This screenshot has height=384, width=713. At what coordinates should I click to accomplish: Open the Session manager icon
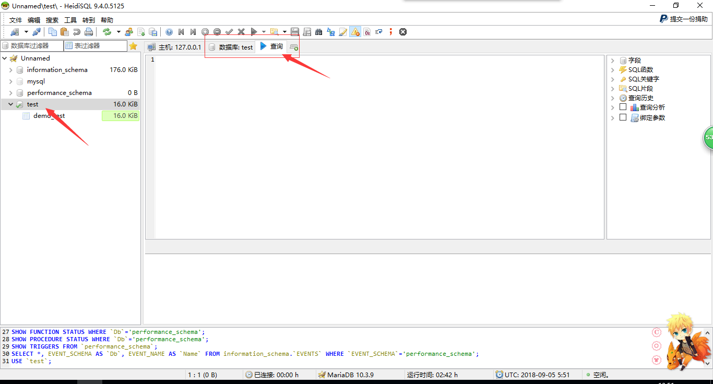(x=16, y=32)
